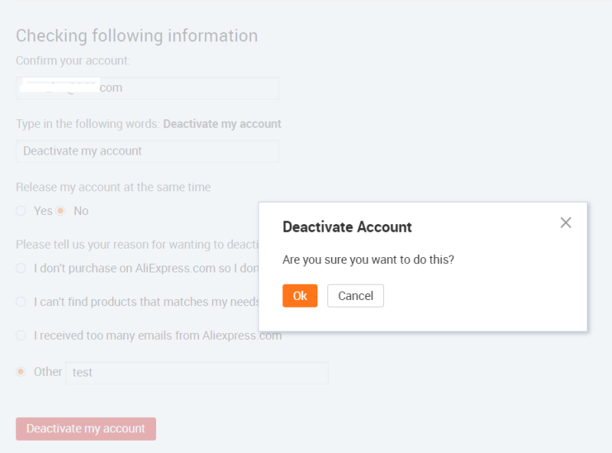This screenshot has width=612, height=453.
Task: Click the bold "Deactivate my account" instruction text
Action: (x=222, y=123)
